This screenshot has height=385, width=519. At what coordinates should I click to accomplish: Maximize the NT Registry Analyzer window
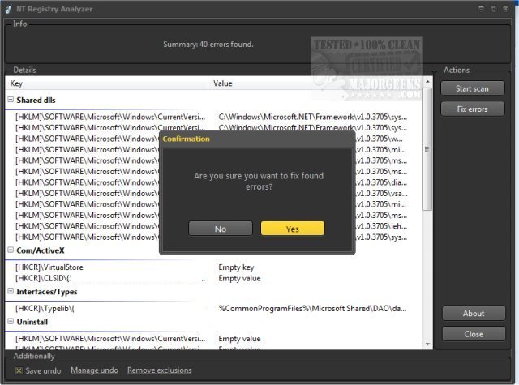(493, 9)
